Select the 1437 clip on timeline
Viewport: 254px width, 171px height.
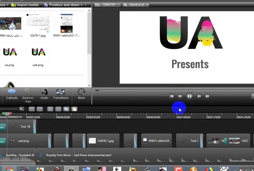[x=239, y=141]
